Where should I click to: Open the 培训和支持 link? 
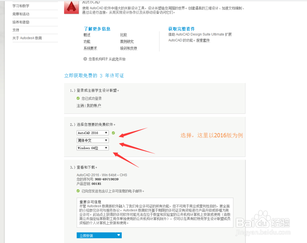click(129, 48)
